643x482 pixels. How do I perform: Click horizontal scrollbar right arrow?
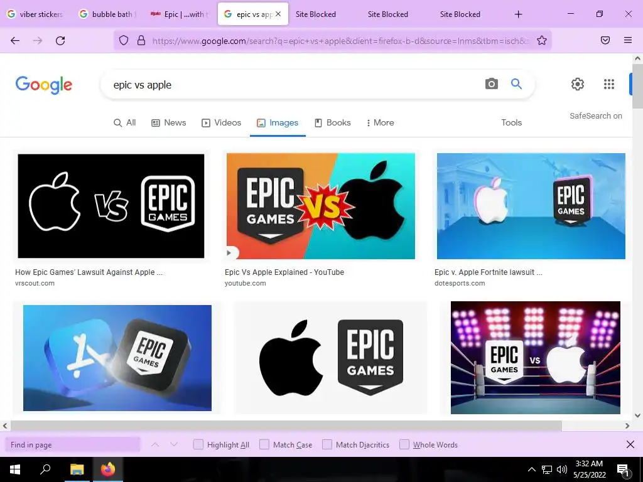(x=627, y=426)
